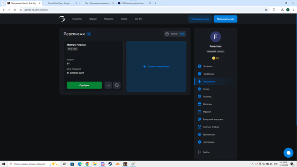
Task: Open the Windows Start menu
Action: pyautogui.click(x=4, y=164)
